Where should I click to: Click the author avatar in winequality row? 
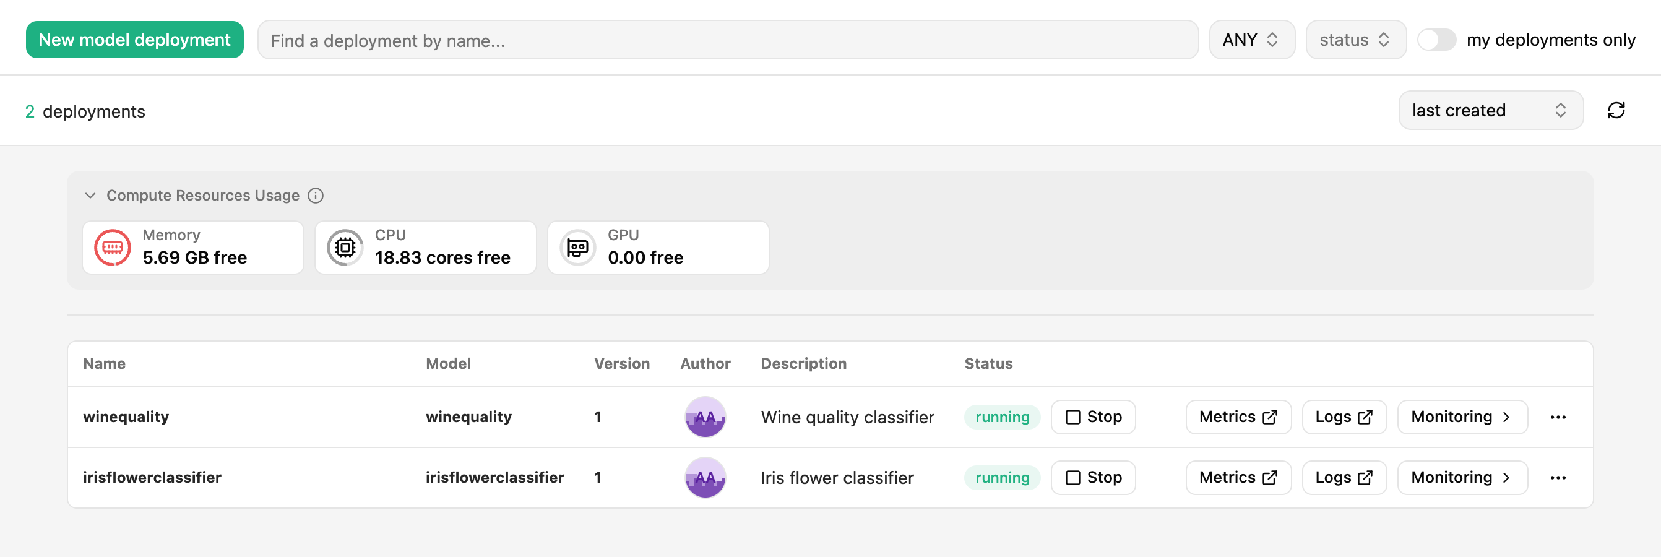coord(705,417)
